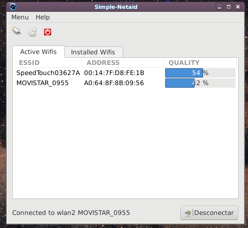Open the Help menu
248x228 pixels.
(x=42, y=17)
